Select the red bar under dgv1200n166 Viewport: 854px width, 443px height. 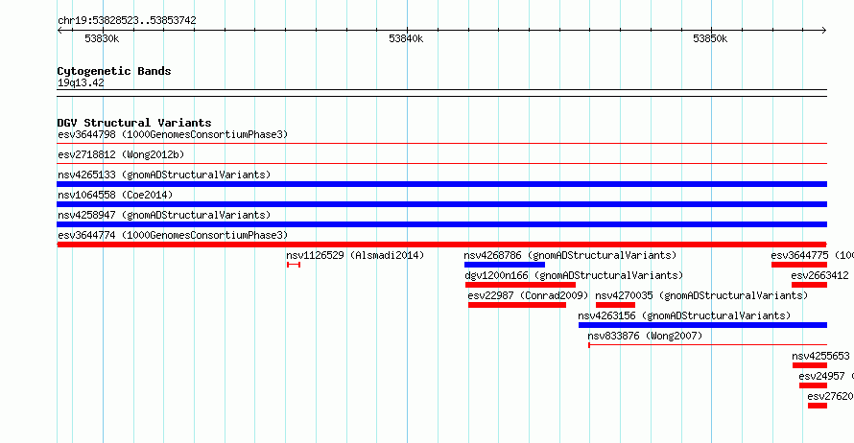(x=520, y=285)
